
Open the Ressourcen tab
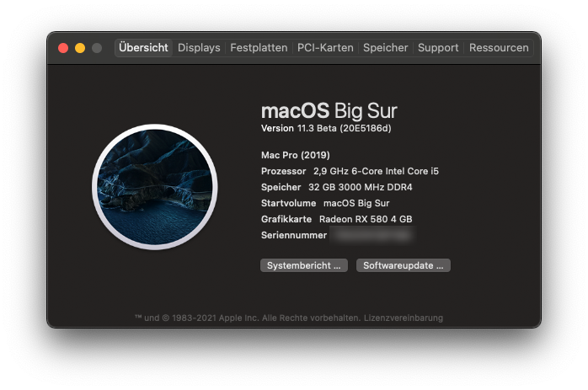tap(499, 48)
